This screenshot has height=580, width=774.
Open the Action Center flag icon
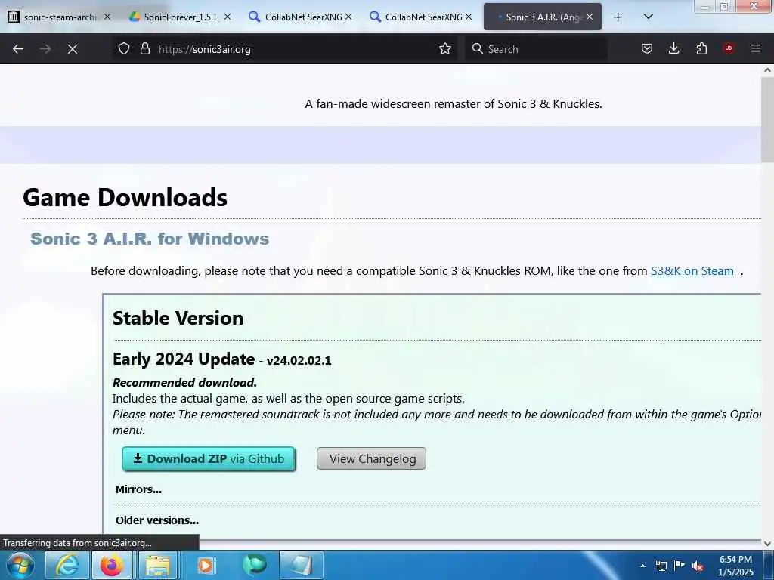[680, 565]
